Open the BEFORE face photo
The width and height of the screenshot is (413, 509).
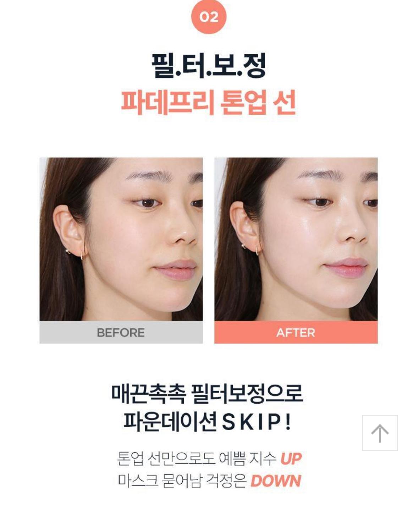click(121, 239)
